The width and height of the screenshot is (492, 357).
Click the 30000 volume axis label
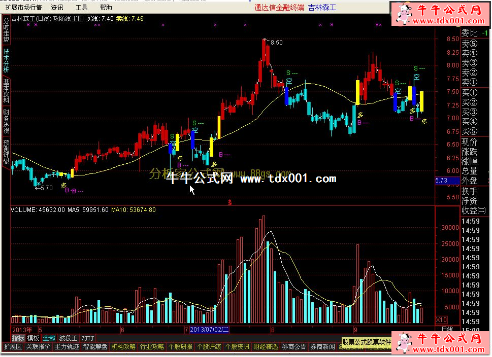(450, 228)
